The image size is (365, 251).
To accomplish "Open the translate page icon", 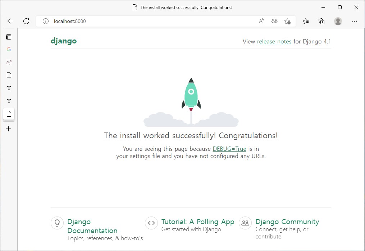I will pyautogui.click(x=274, y=21).
